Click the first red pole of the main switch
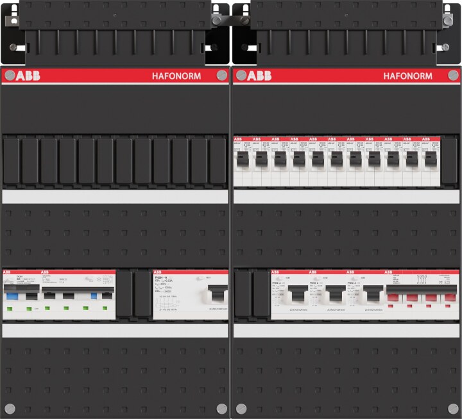 pyautogui.click(x=393, y=298)
